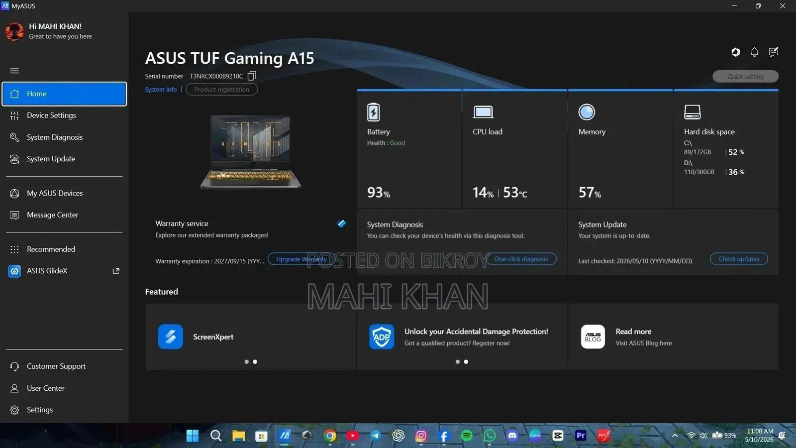Viewport: 796px width, 448px height.
Task: Open Customer Support
Action: 64,366
